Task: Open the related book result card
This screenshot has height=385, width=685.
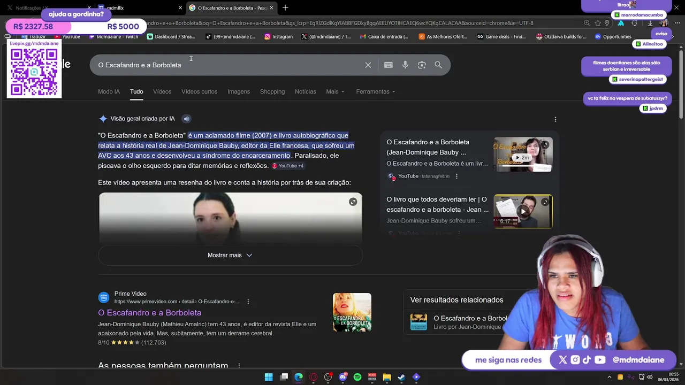Action: [460, 322]
